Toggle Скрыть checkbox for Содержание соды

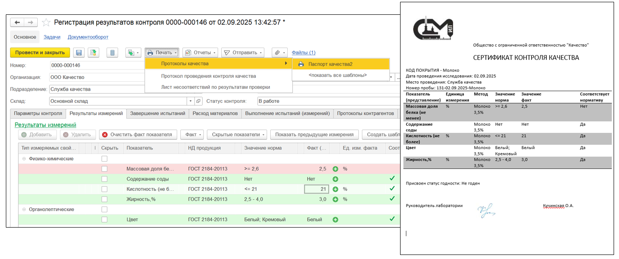coord(105,179)
